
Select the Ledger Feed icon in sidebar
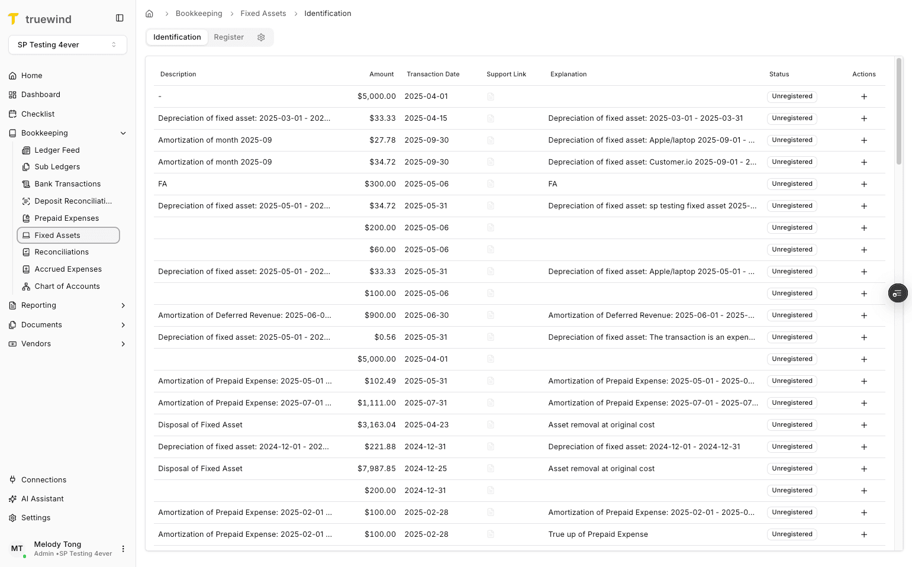26,150
